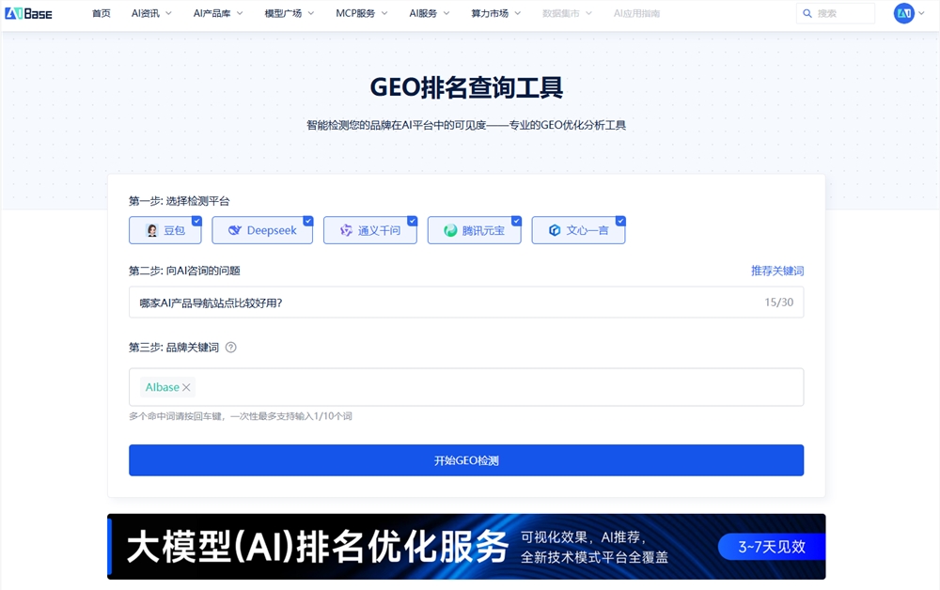Open the 算力市场 menu item
This screenshot has height=590, width=940.
(488, 13)
